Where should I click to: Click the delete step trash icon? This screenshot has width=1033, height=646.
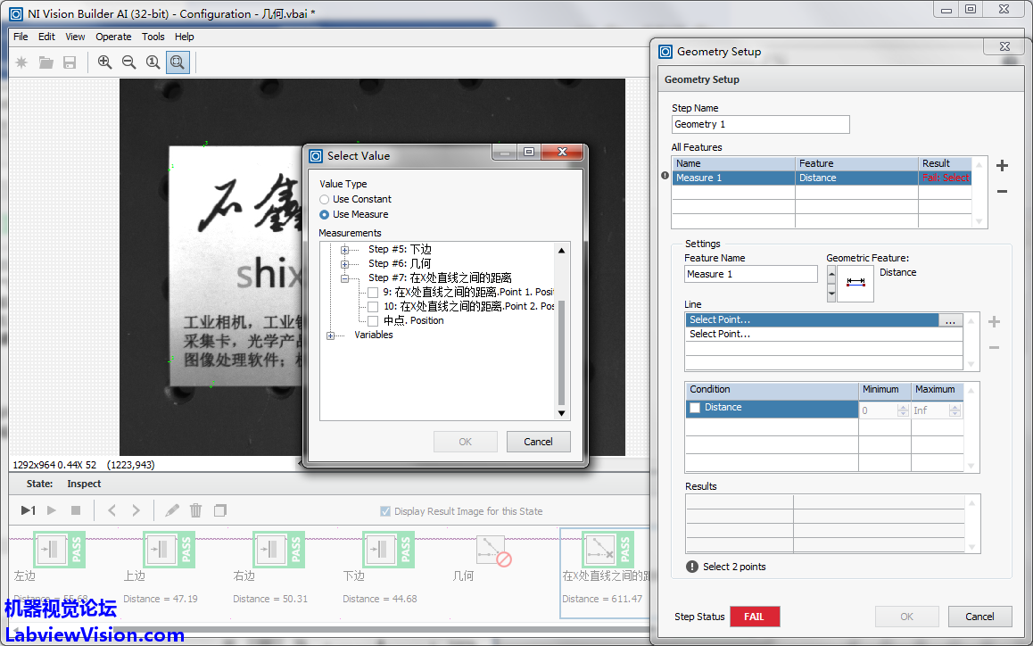click(196, 510)
